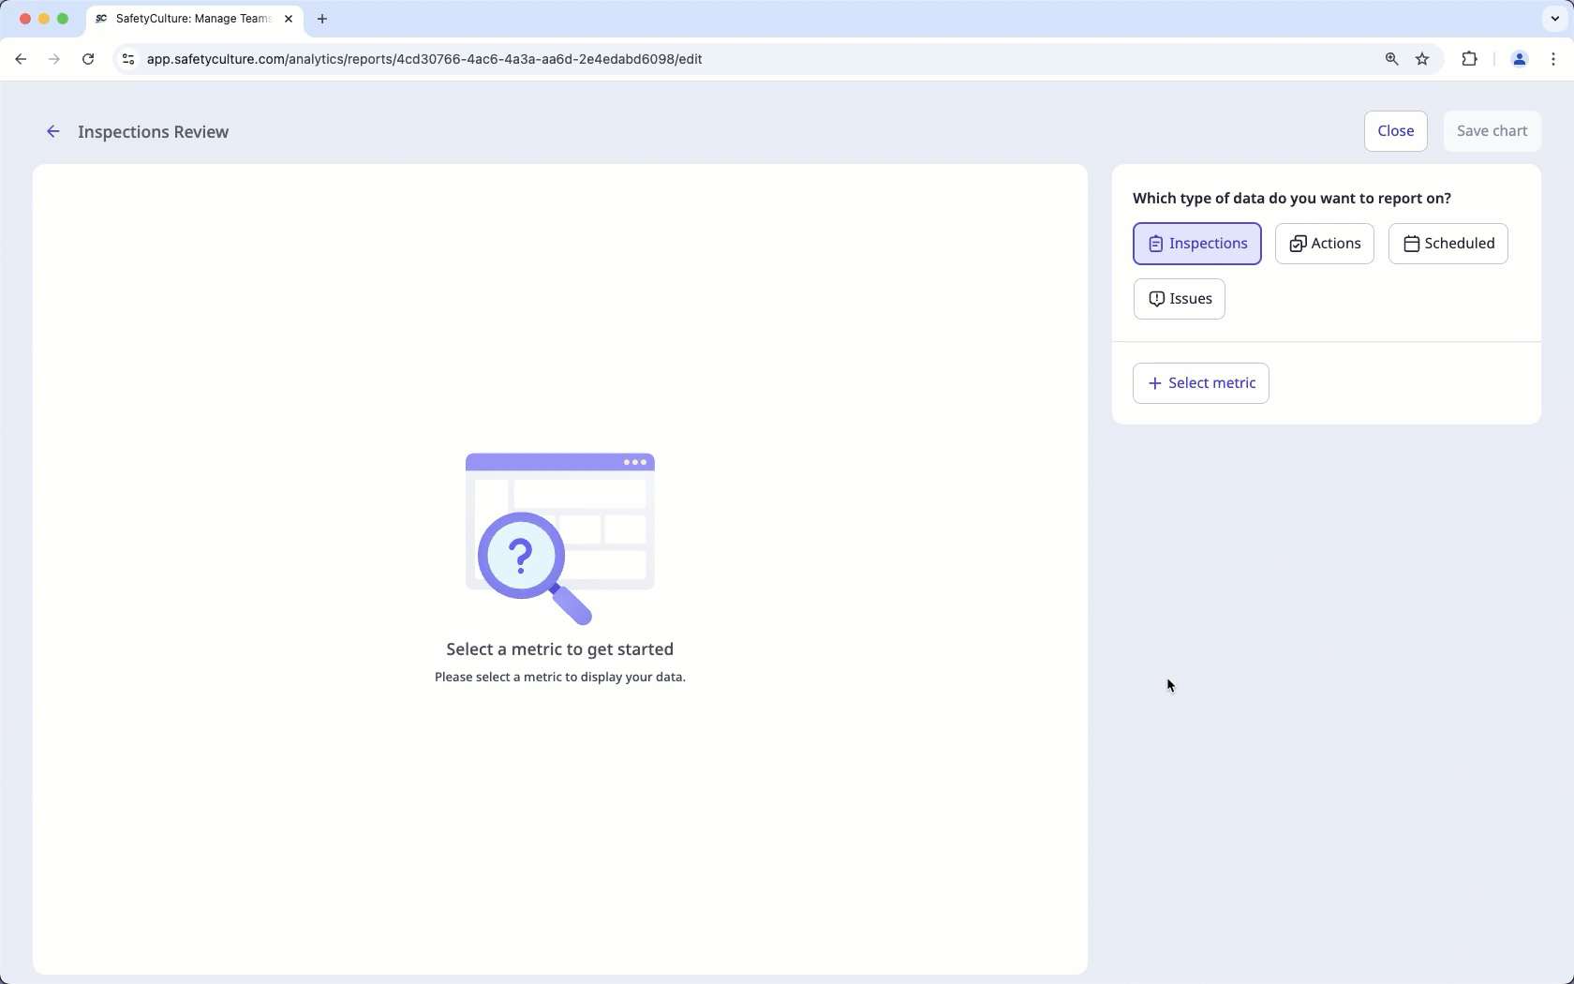Open the Chrome three-dot menu

coord(1553,59)
